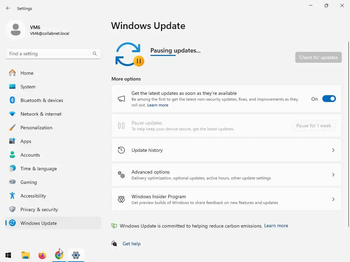Image resolution: width=350 pixels, height=262 pixels.
Task: Open Advanced options chevron
Action: click(333, 175)
